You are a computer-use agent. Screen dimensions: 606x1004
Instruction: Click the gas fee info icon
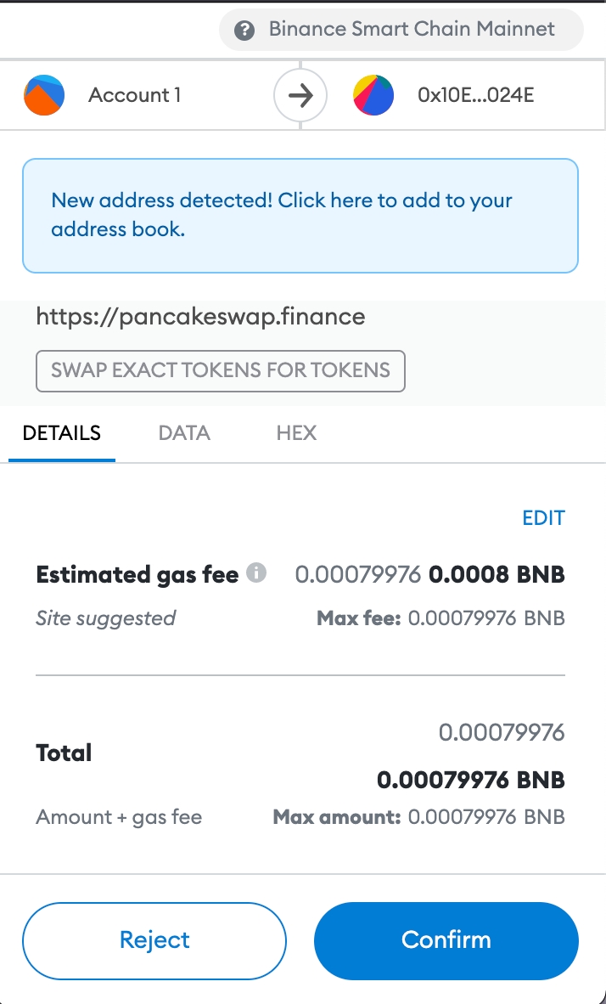[256, 573]
